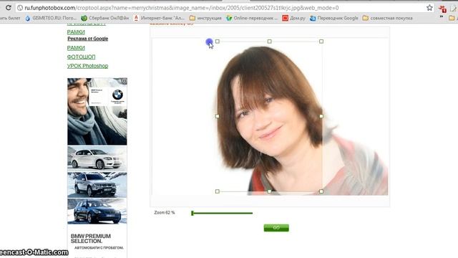The height and width of the screenshot is (258, 458).
Task: Click the bottom-left crop handle
Action: click(x=218, y=191)
